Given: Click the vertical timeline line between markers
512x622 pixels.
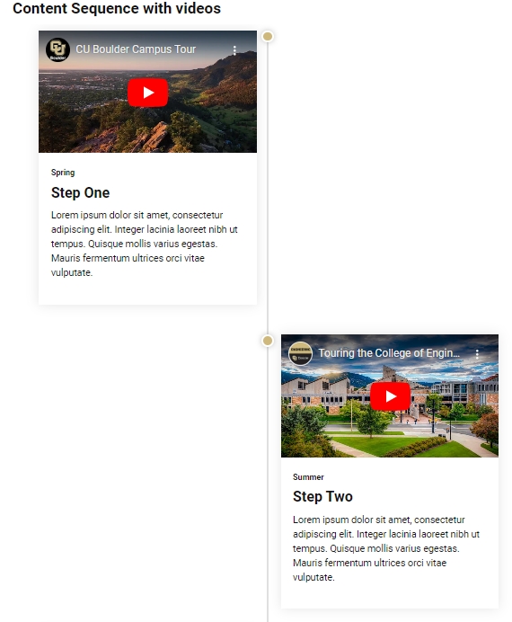Looking at the screenshot, I should coord(268,189).
